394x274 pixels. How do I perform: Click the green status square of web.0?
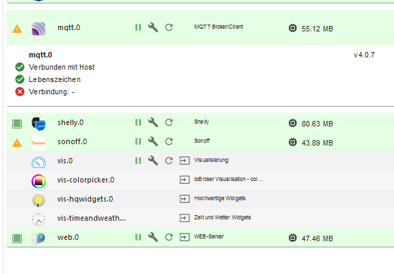coord(17,238)
